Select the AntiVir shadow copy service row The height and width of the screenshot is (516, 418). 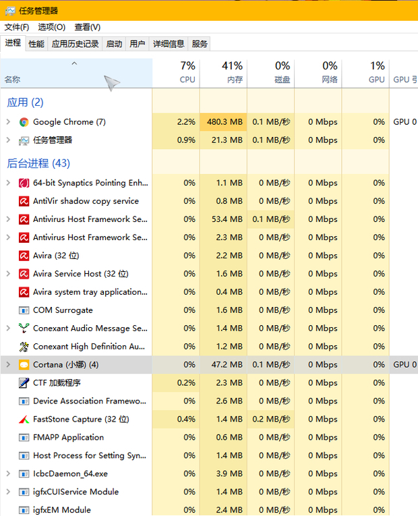coord(86,201)
